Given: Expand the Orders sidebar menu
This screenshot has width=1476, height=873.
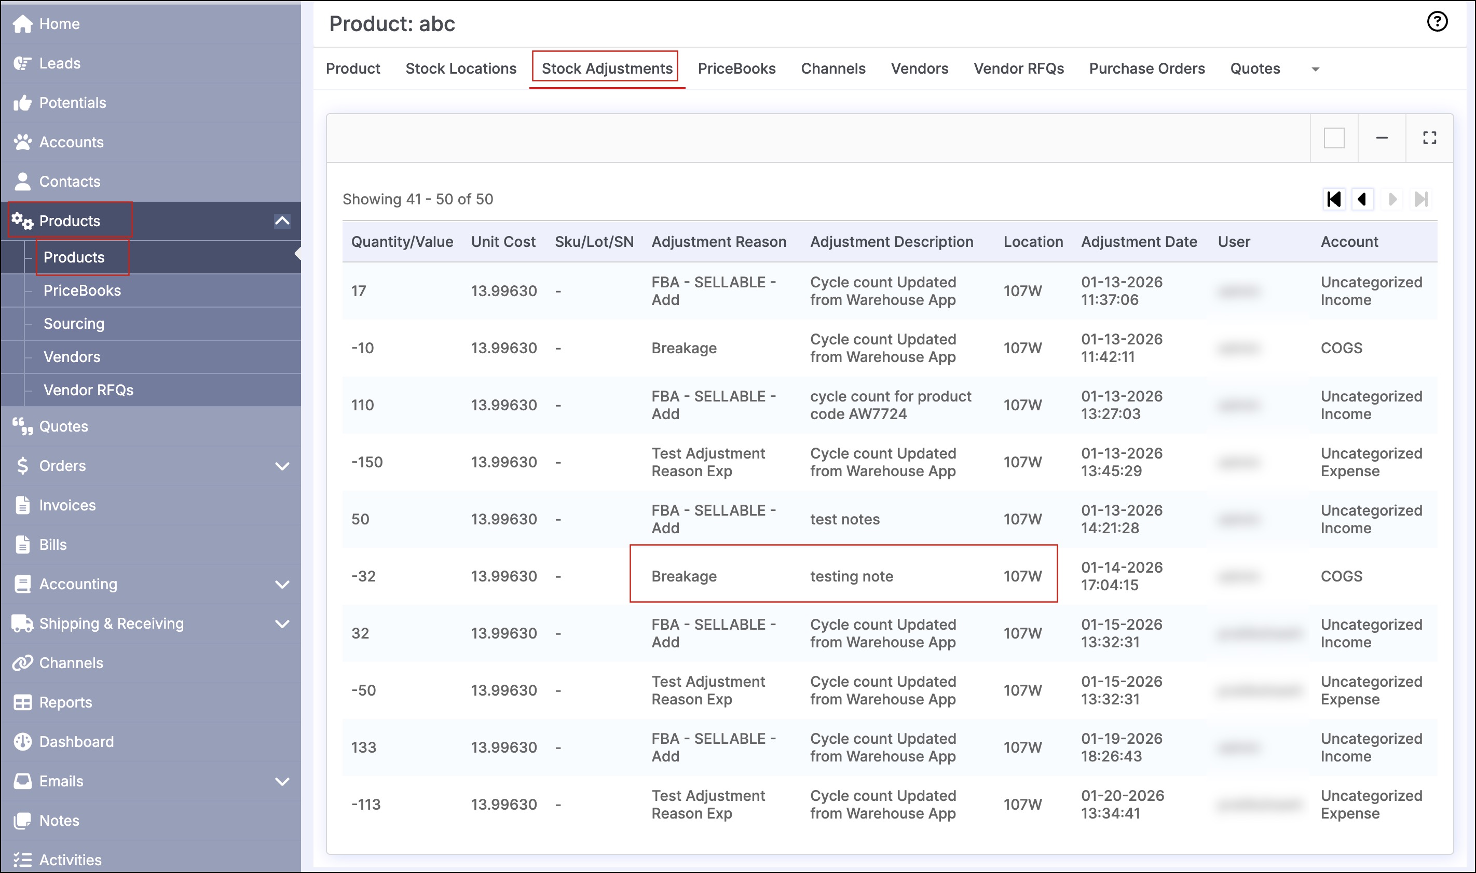Looking at the screenshot, I should [282, 466].
